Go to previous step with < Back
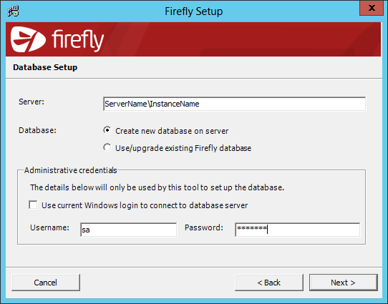 coord(269,283)
